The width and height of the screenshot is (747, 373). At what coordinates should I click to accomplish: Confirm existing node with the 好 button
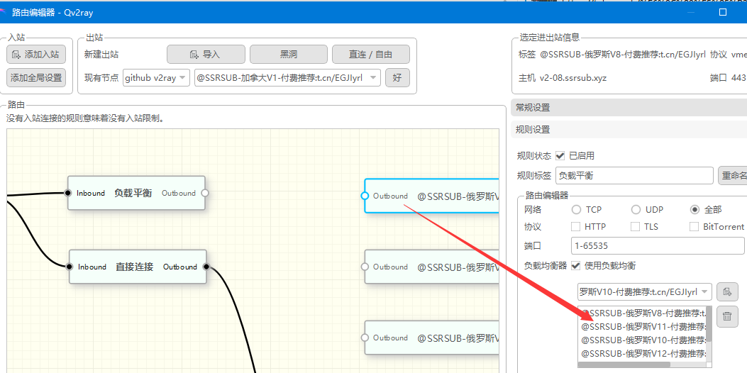[x=397, y=77]
